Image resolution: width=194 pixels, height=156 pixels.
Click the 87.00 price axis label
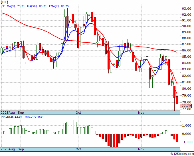point(186,44)
